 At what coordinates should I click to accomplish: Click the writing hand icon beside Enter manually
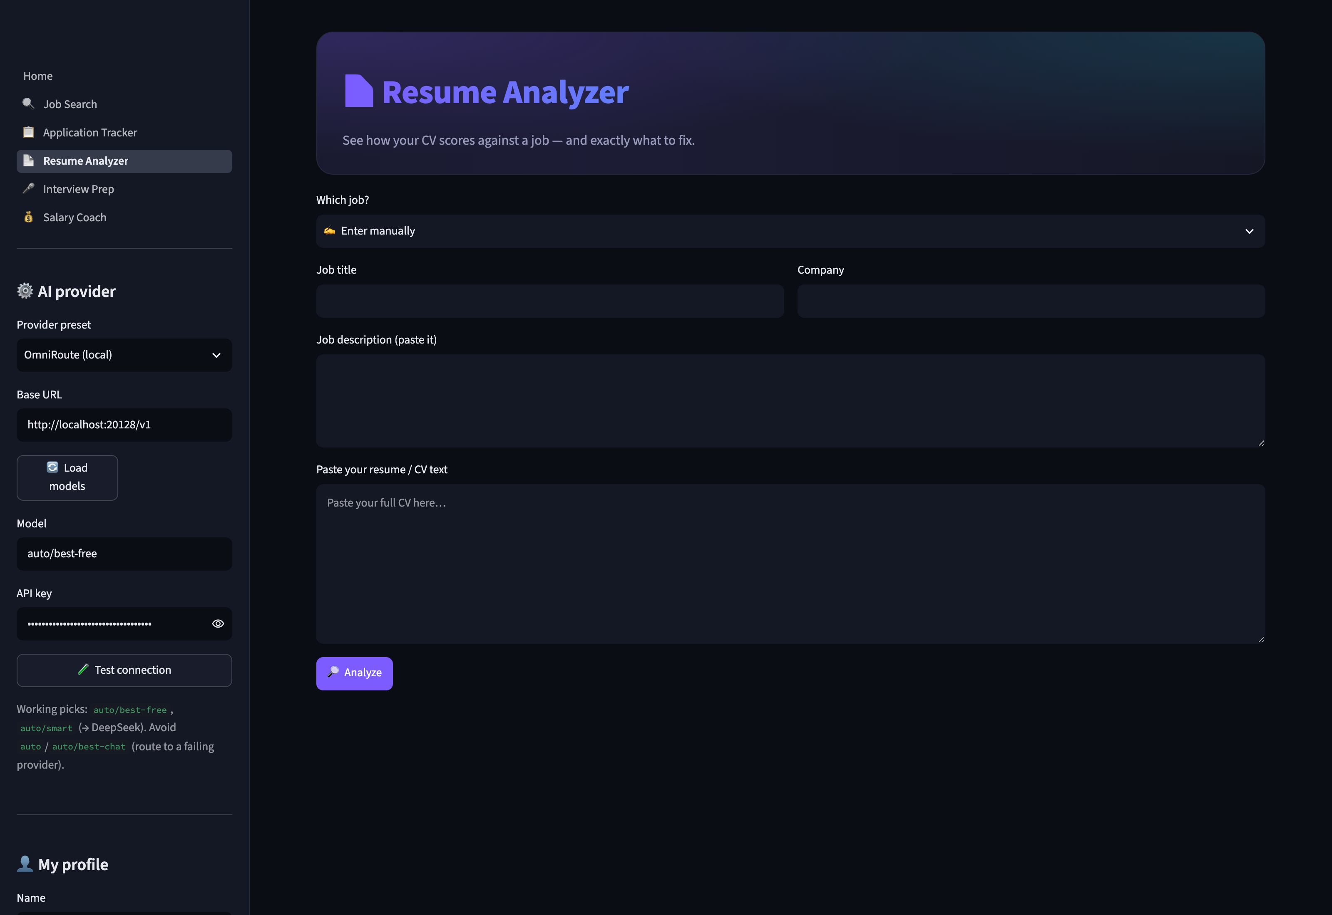[x=329, y=230]
